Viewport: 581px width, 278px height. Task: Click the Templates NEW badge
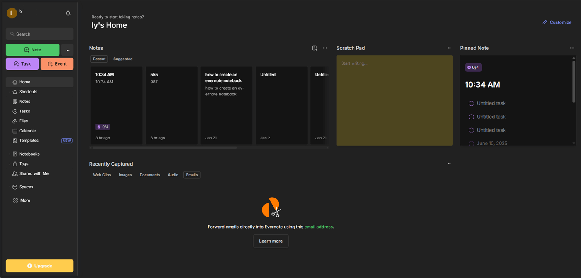[67, 141]
